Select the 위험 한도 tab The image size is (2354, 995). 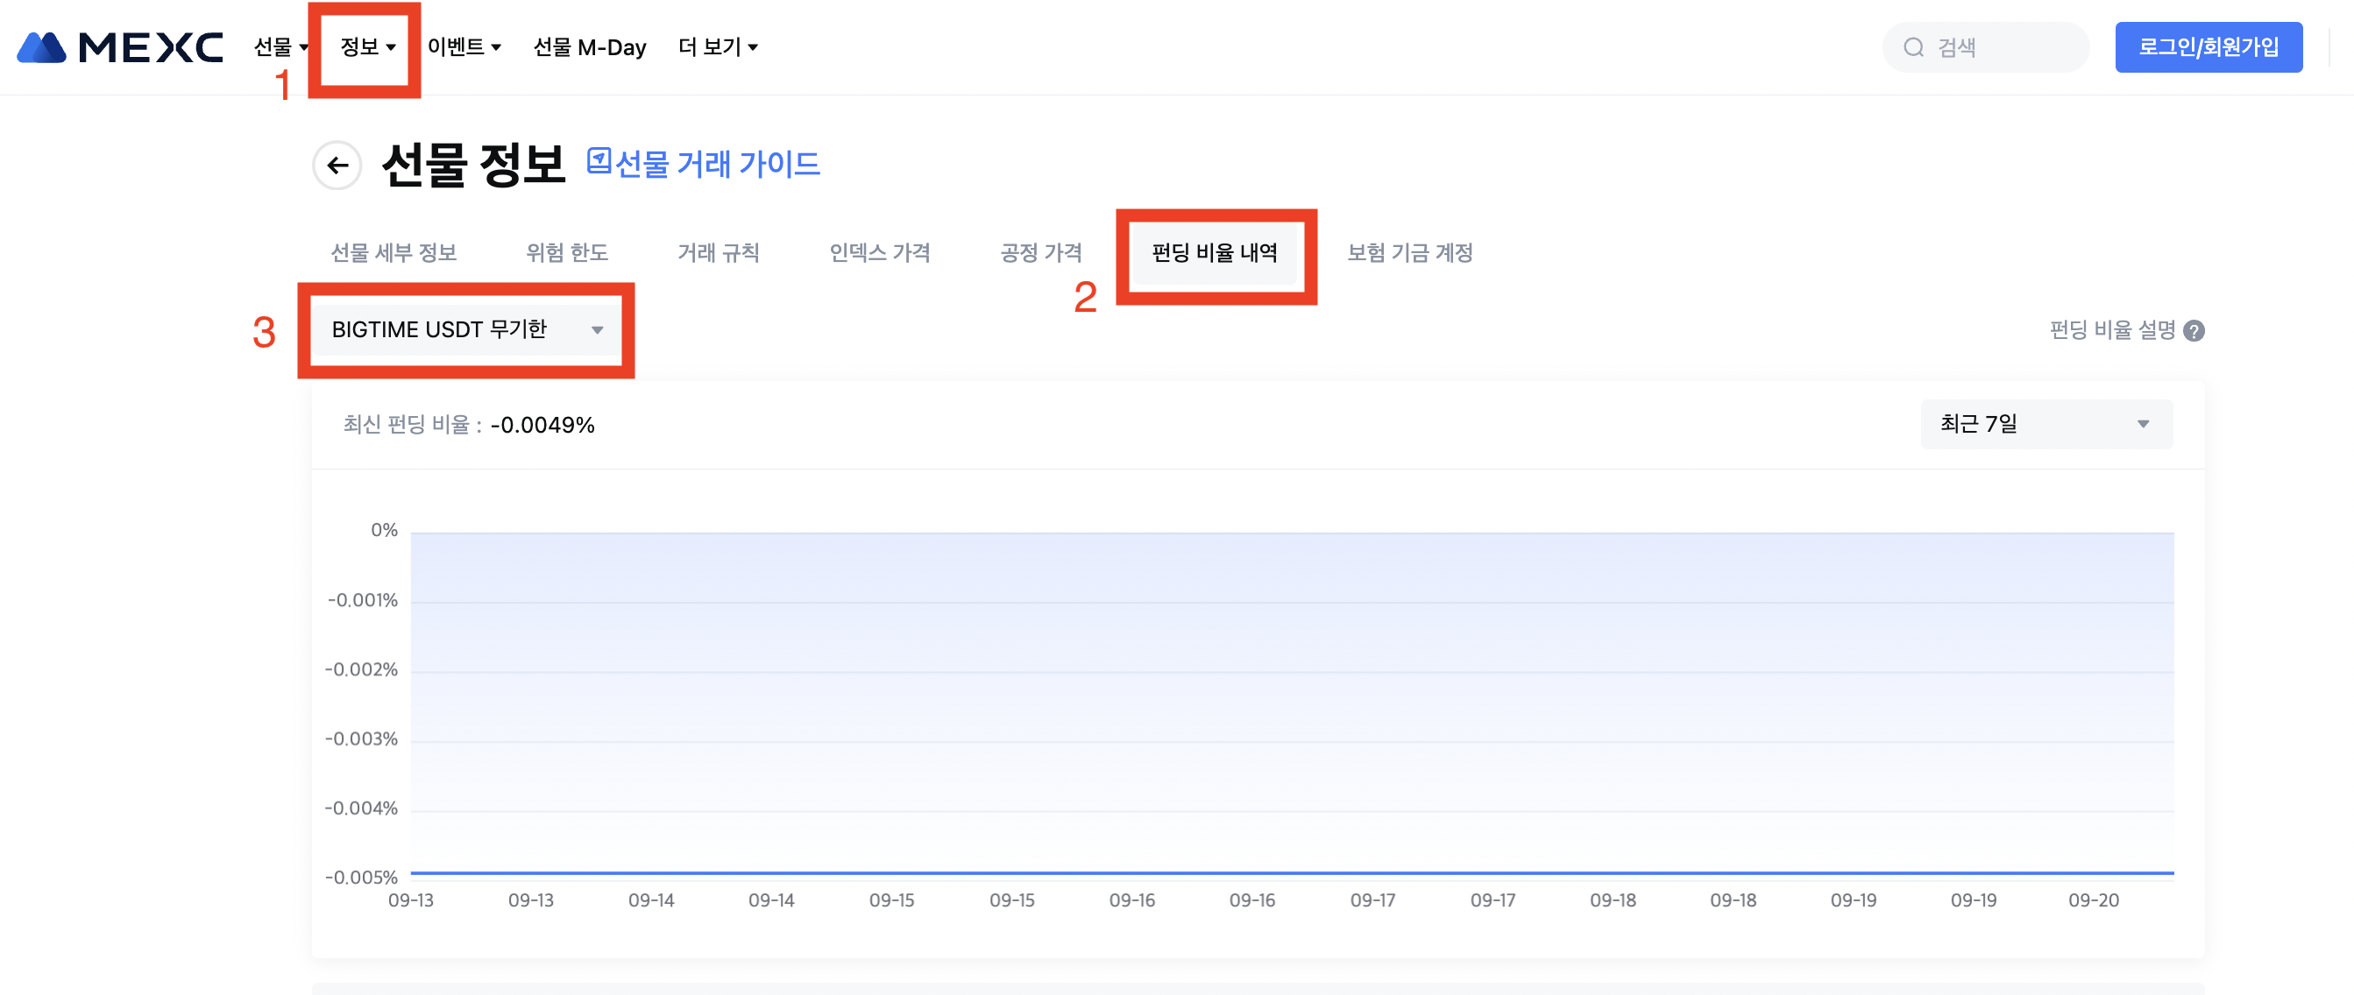(566, 253)
